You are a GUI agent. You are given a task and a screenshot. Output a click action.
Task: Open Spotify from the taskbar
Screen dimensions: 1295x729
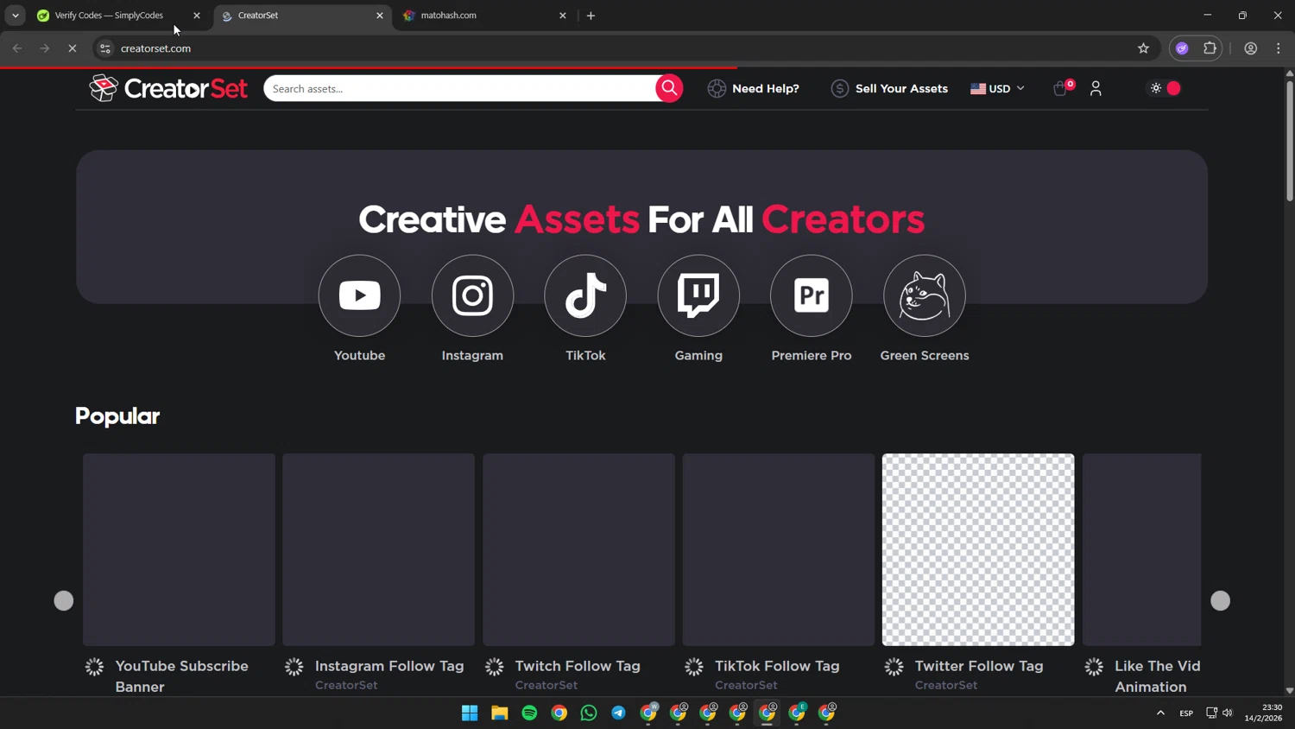[529, 713]
